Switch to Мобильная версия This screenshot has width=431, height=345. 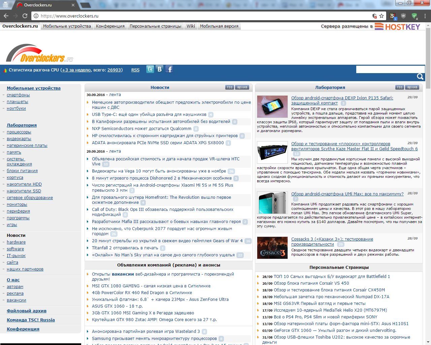(x=219, y=26)
